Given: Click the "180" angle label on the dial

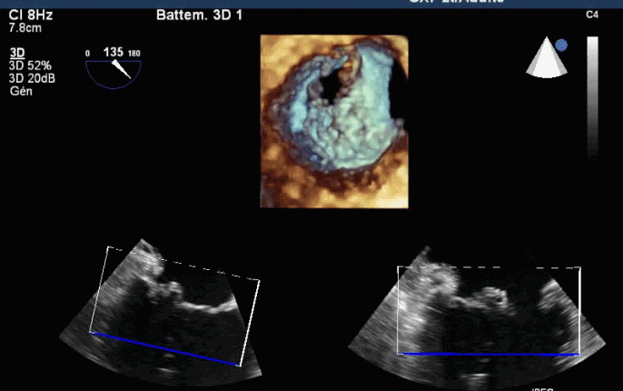Looking at the screenshot, I should (x=133, y=54).
